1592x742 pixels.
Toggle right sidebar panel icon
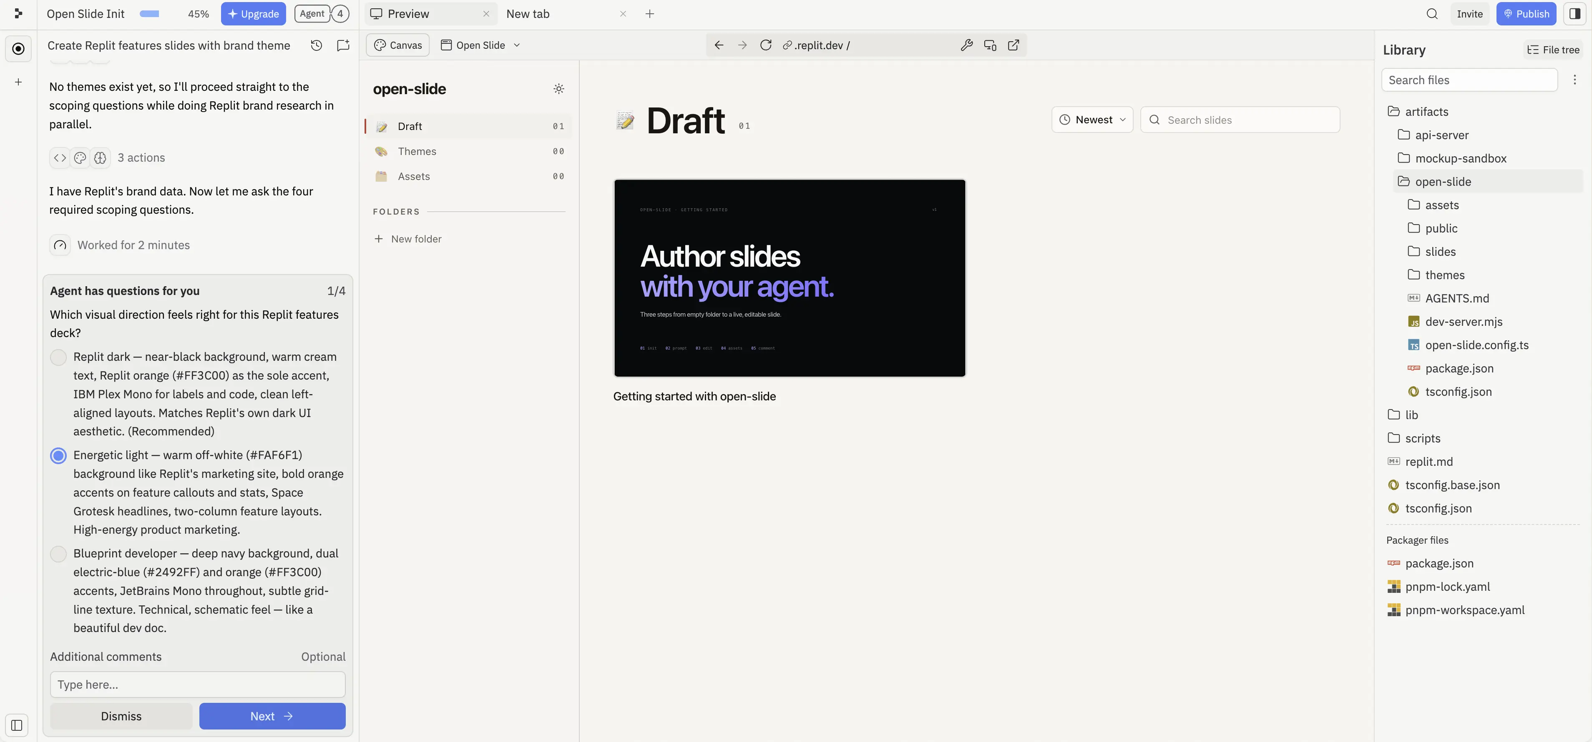pyautogui.click(x=1574, y=14)
